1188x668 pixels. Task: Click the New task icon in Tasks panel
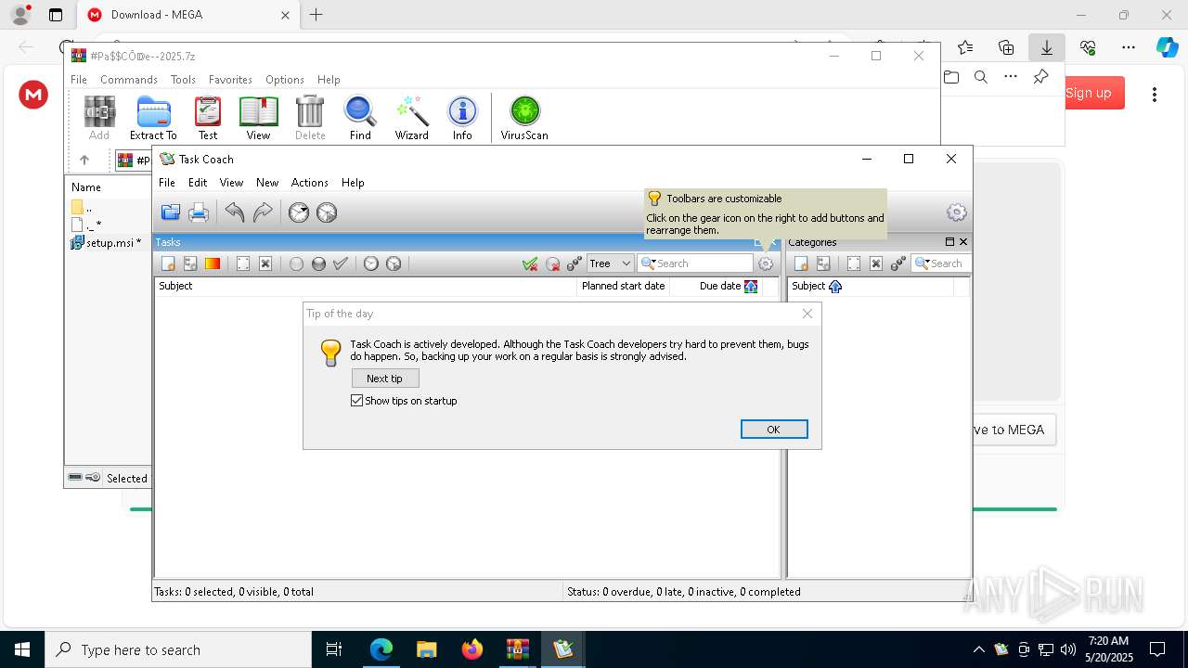click(x=168, y=264)
